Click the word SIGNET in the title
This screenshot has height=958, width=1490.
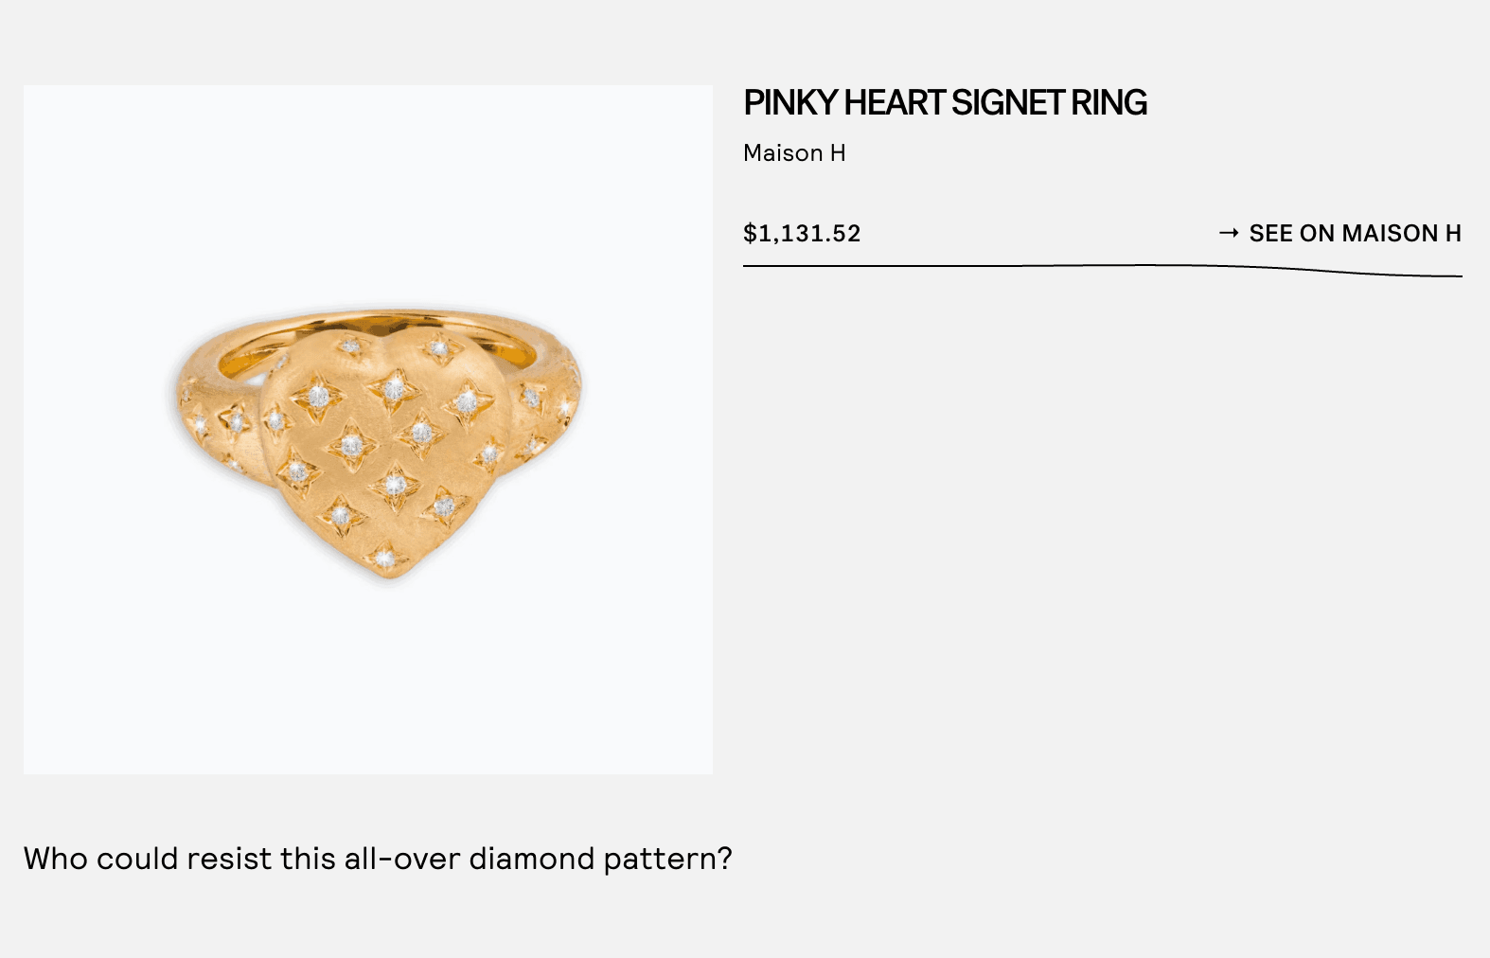[1007, 102]
